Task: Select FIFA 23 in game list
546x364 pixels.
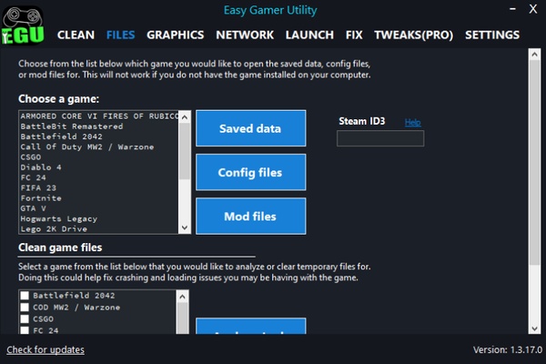Action: point(99,187)
